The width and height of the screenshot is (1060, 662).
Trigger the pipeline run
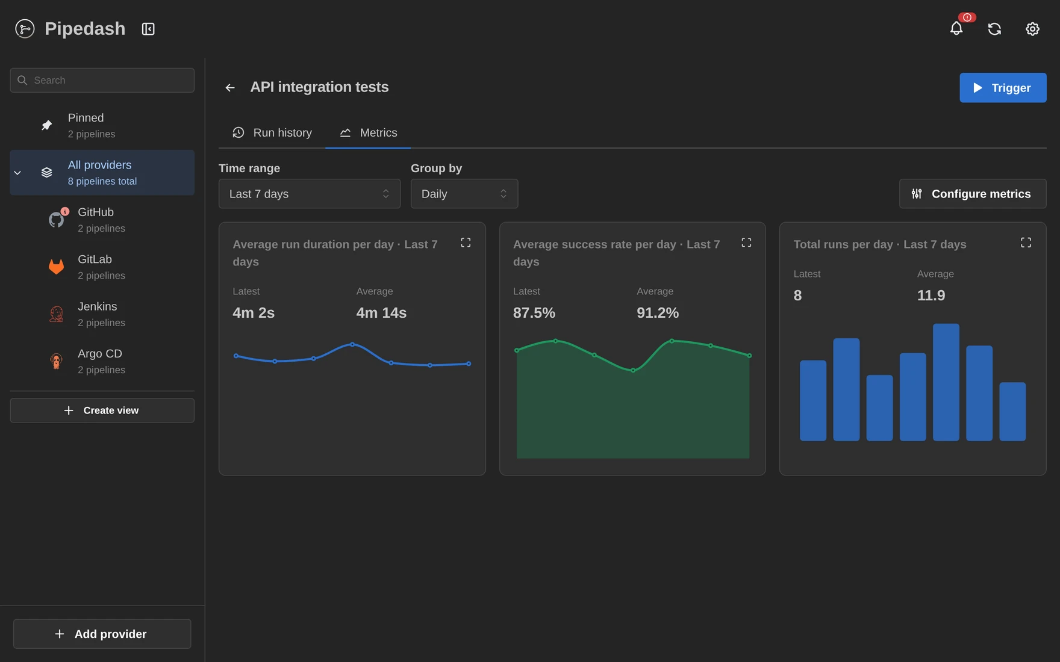point(1003,88)
